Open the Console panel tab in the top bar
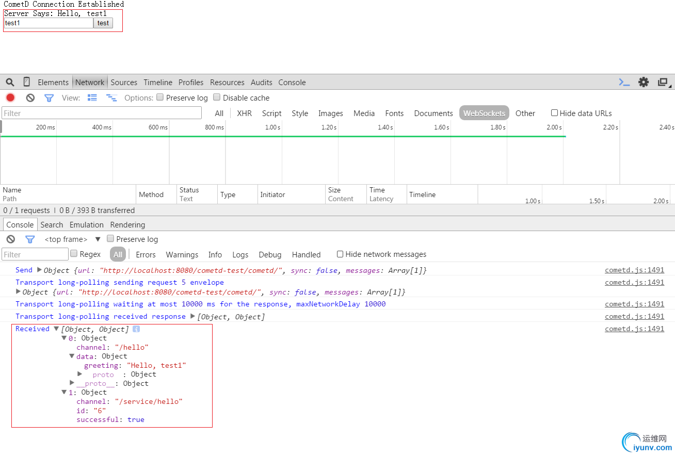 click(292, 82)
